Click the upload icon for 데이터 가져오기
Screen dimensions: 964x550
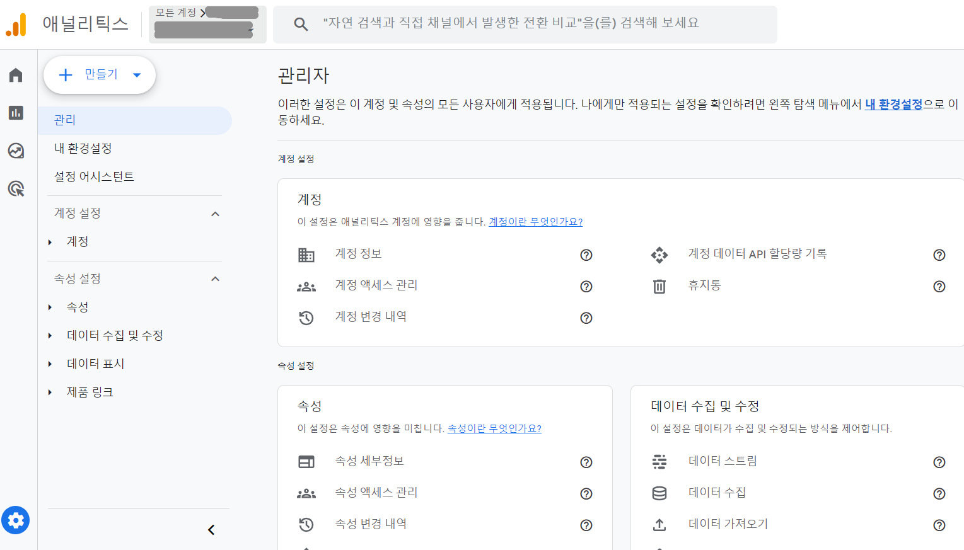coord(659,523)
